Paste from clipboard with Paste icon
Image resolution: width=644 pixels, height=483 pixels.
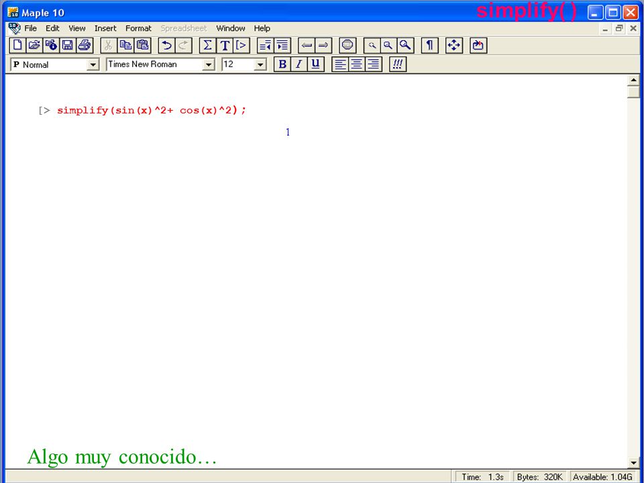pyautogui.click(x=142, y=45)
